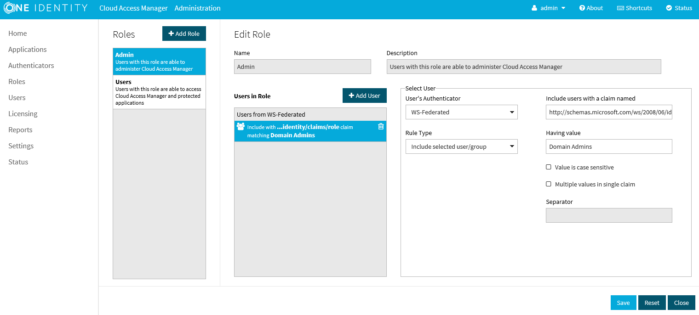This screenshot has width=699, height=315.
Task: Enable Multiple values in single claim checkbox
Action: tap(548, 184)
